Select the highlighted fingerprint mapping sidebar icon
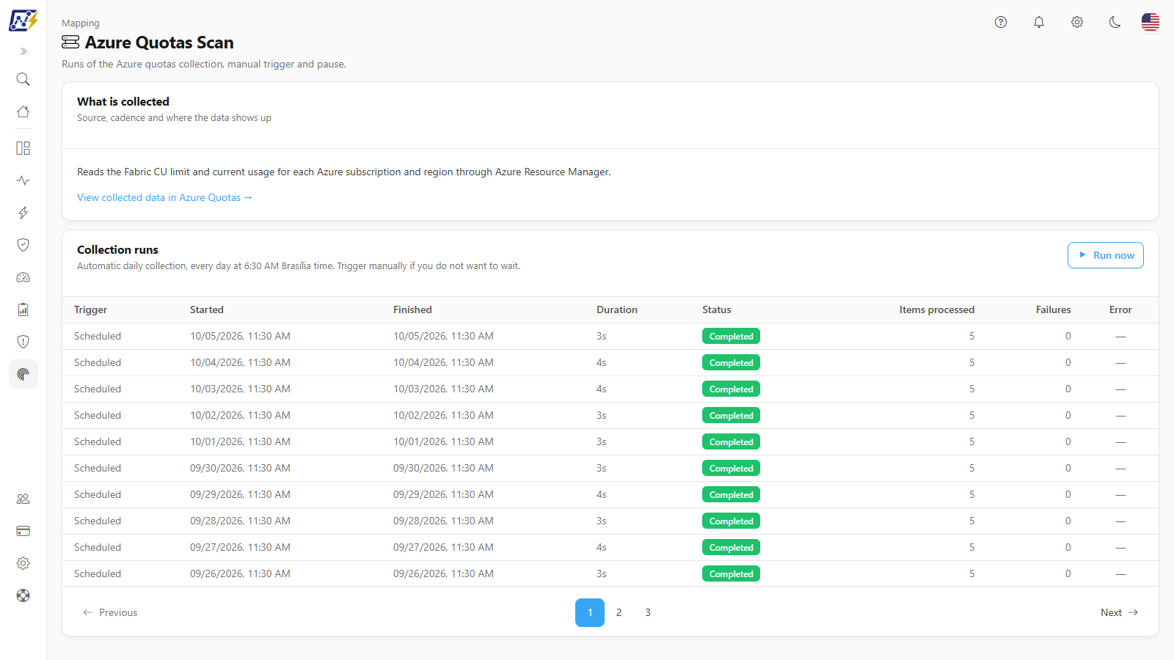The width and height of the screenshot is (1174, 660). click(x=23, y=374)
